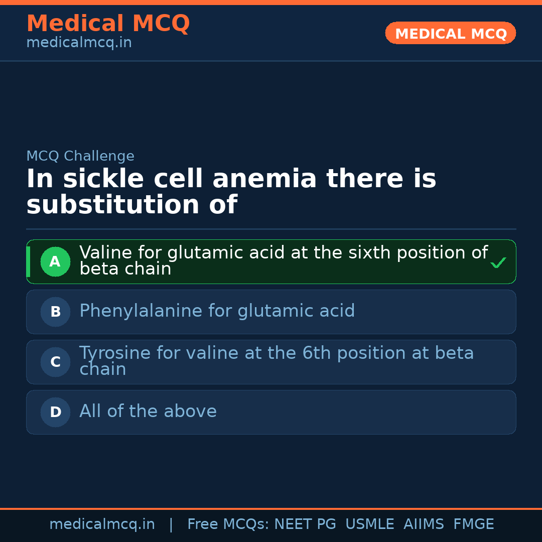Click the green letter A circle
Viewport: 542px width, 542px height.
55,261
